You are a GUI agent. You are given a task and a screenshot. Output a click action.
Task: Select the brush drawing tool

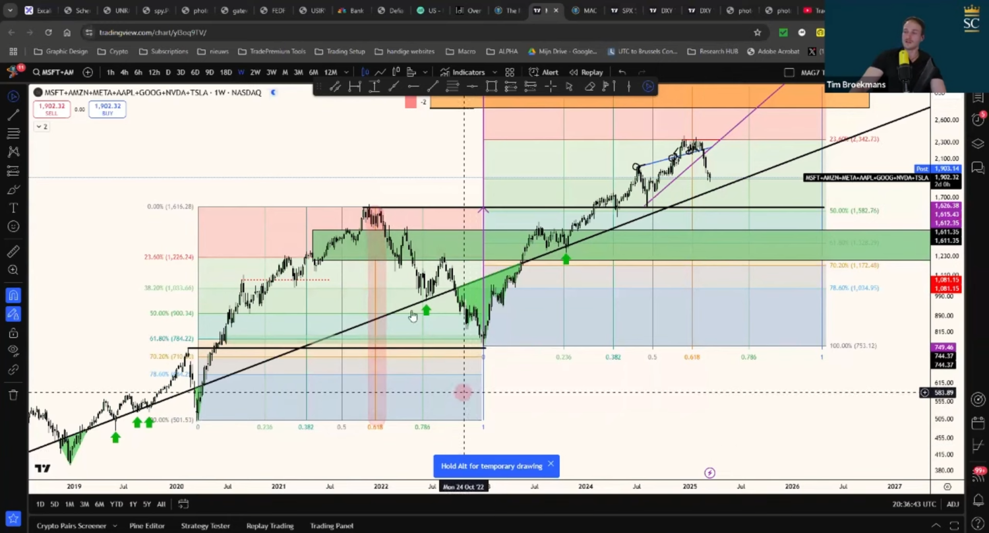pyautogui.click(x=13, y=189)
